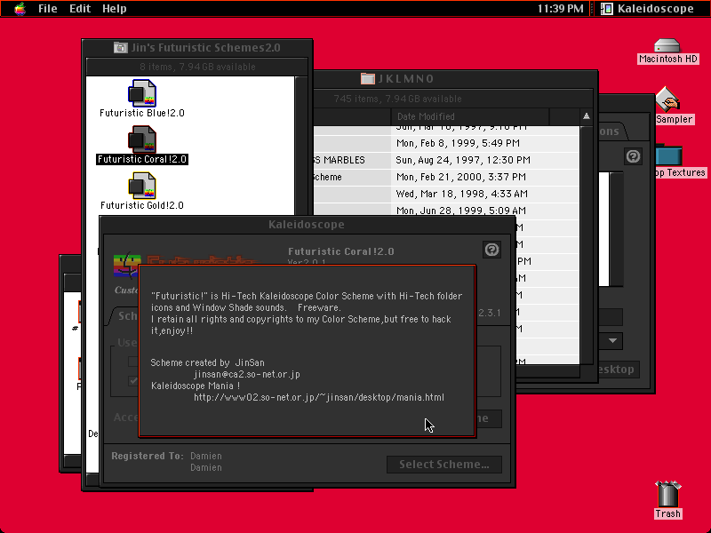
Task: Click the date Mon, Jun 28, 1999, 5:09 AM
Action: click(460, 211)
